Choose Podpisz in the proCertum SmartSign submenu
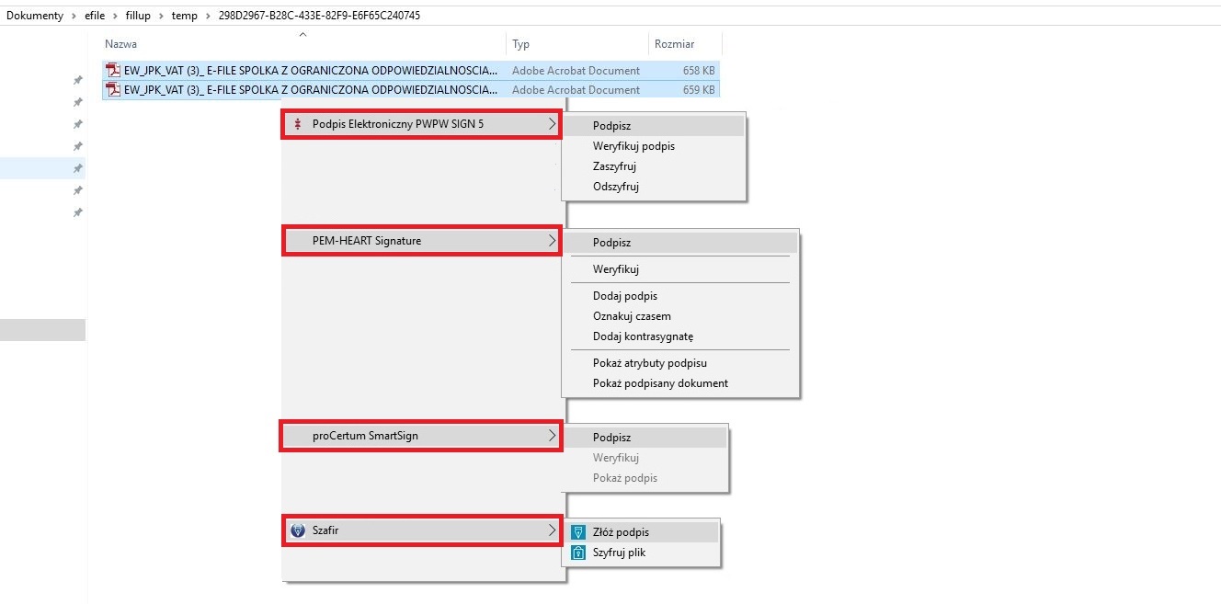 click(645, 438)
